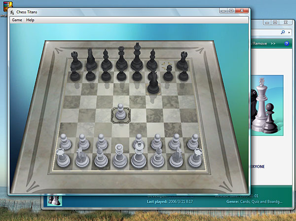Open search options arrow in background window
Screen dimensions: 296x221
tap(289, 33)
